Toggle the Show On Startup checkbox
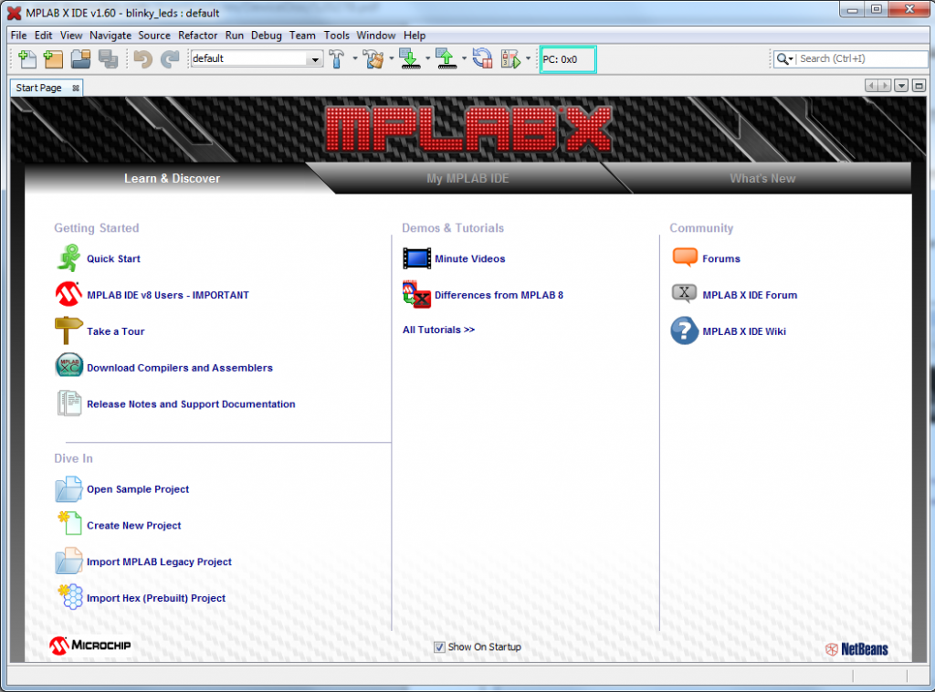The height and width of the screenshot is (692, 935). tap(440, 646)
